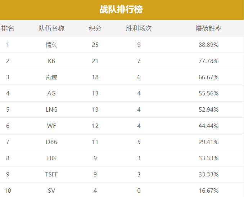The width and height of the screenshot is (244, 197).
Task: Select the 排名 column header
Action: point(8,28)
